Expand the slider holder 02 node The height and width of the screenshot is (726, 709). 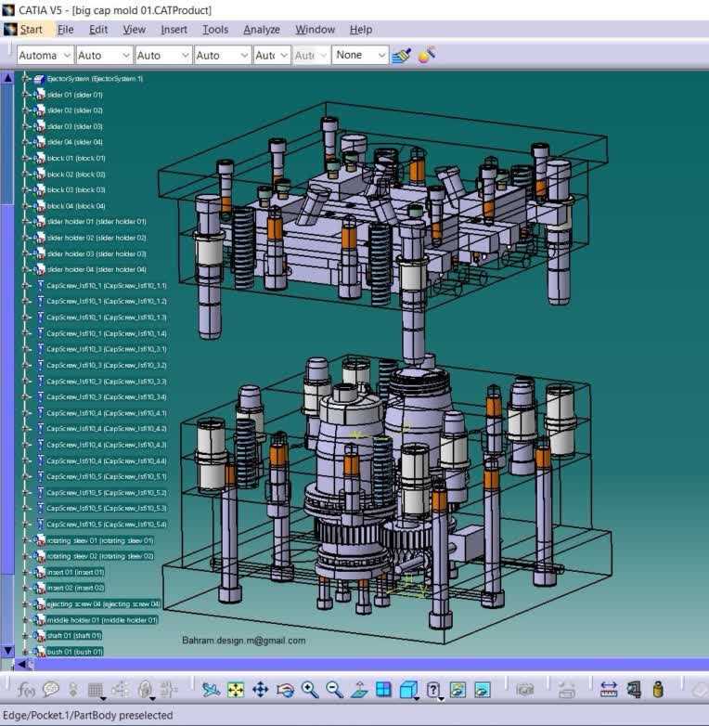point(25,238)
